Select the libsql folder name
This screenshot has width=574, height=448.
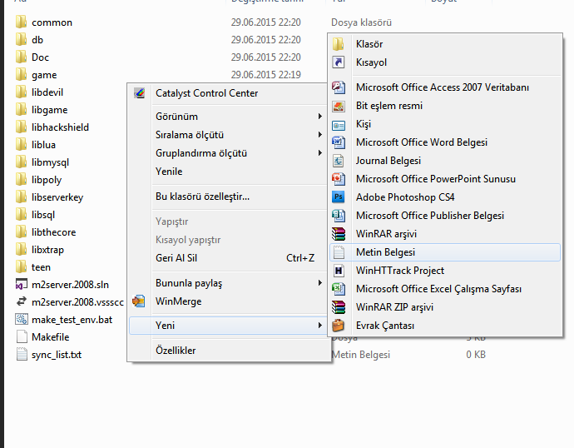(43, 215)
